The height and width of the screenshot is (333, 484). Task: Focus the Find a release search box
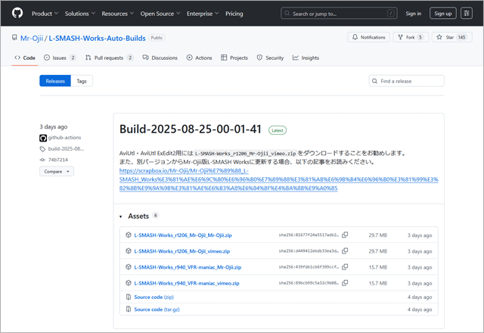(x=406, y=81)
